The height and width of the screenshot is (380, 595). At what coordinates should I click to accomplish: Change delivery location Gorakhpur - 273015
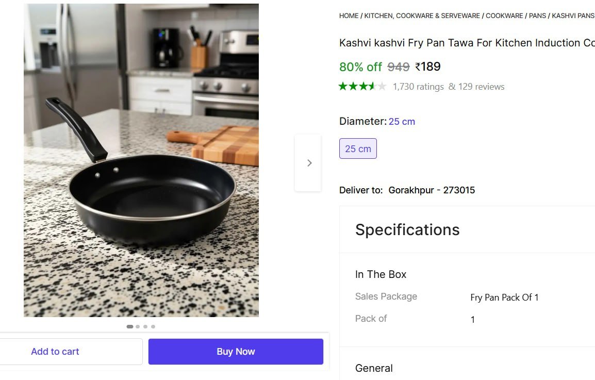[432, 190]
